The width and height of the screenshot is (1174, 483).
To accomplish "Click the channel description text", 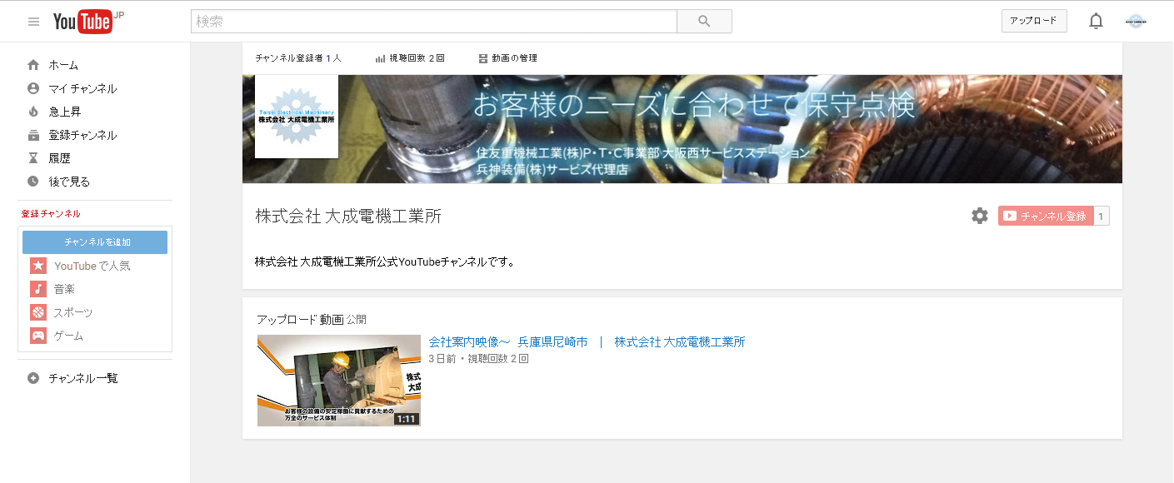I will click(385, 261).
